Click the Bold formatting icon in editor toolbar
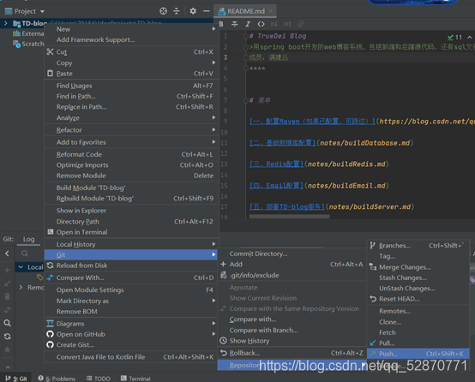Viewport: 475px width, 382px height. pyautogui.click(x=221, y=24)
